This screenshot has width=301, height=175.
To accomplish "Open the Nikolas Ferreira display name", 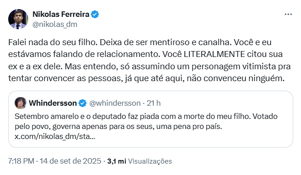I will point(61,14).
